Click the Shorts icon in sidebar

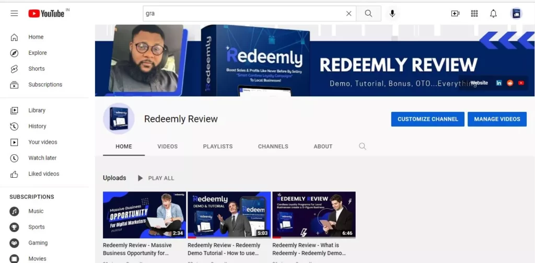(14, 68)
